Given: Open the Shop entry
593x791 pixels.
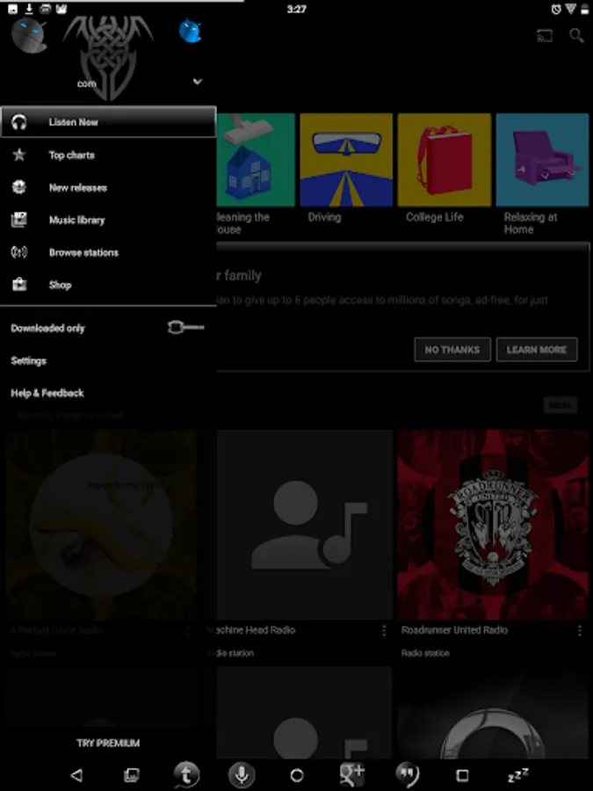Looking at the screenshot, I should click(x=108, y=285).
